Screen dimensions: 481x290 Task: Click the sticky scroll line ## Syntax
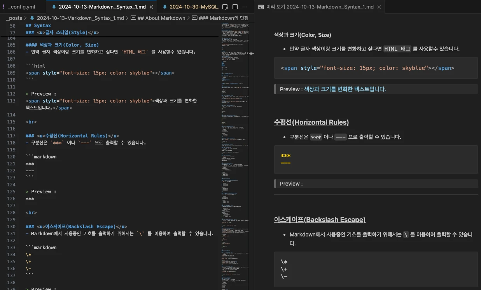38,26
